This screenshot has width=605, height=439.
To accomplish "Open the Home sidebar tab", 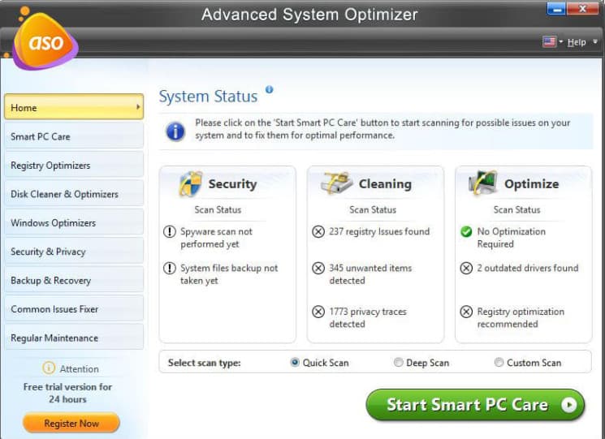I will (74, 107).
